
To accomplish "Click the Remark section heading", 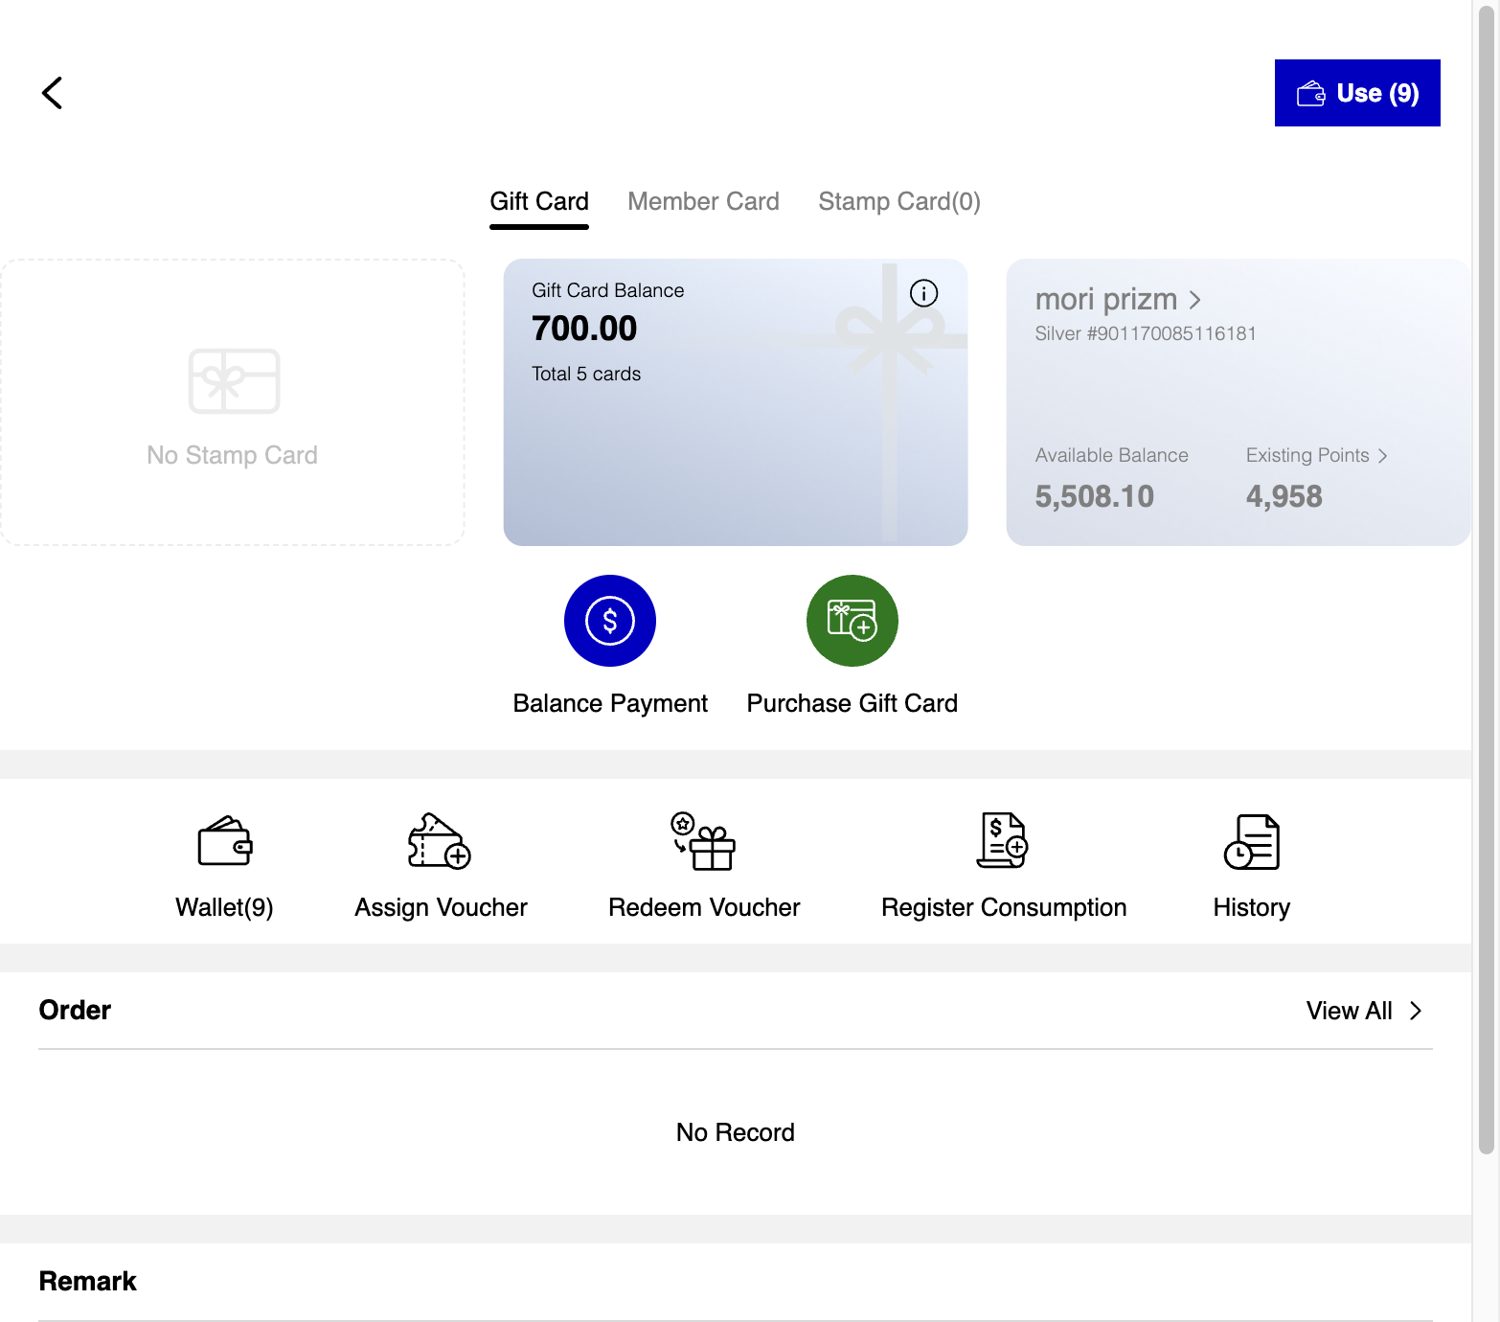I will coord(87,1281).
